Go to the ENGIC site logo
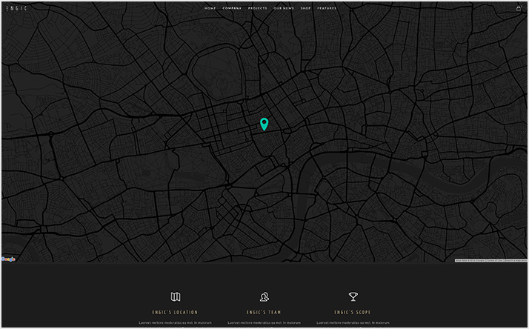 click(16, 8)
